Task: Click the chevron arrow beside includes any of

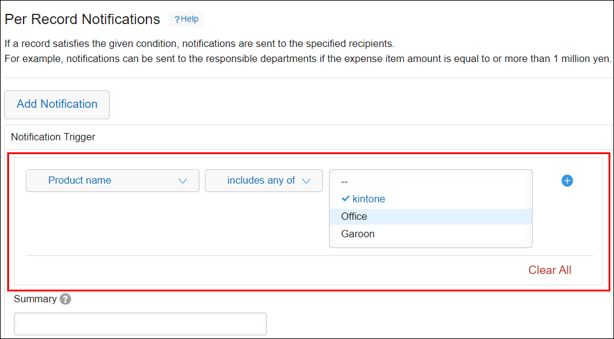Action: pos(306,181)
